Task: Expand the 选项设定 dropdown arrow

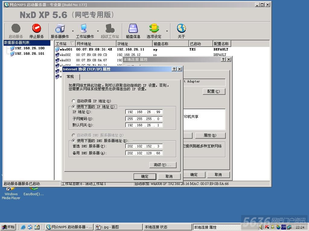Action: click(x=167, y=31)
